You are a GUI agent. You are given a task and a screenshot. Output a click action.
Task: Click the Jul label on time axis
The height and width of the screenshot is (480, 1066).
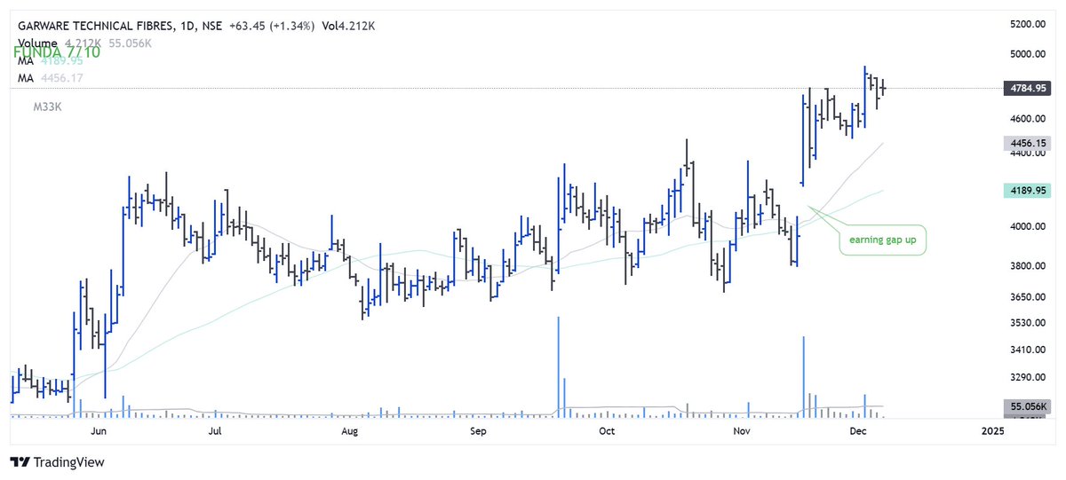[214, 431]
